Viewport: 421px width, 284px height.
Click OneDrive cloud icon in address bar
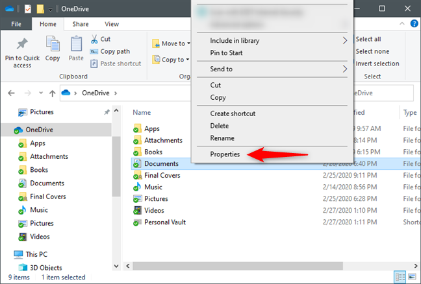66,93
